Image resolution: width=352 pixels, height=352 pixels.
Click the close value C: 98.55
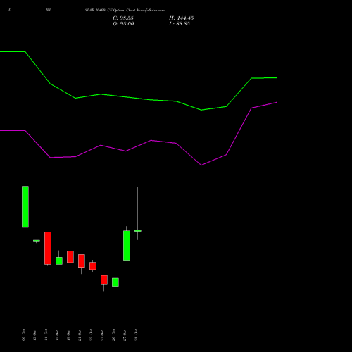(x=123, y=18)
